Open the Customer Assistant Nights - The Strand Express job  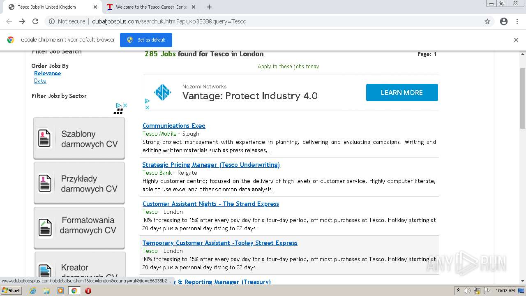pyautogui.click(x=211, y=204)
